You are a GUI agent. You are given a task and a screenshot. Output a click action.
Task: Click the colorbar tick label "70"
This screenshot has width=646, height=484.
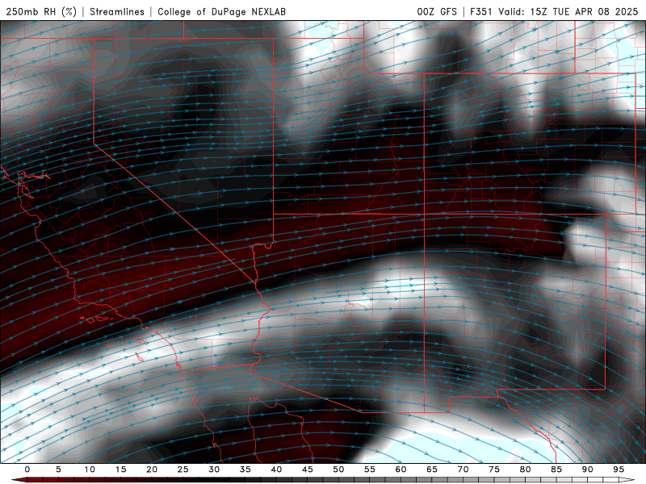pyautogui.click(x=463, y=469)
